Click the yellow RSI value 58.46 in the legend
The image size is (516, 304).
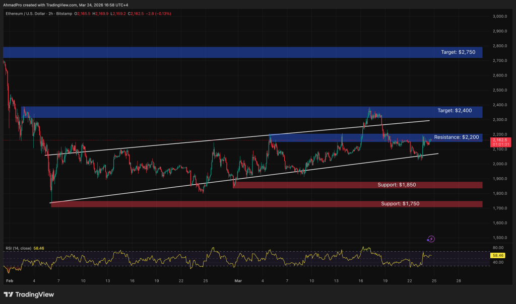(38, 248)
